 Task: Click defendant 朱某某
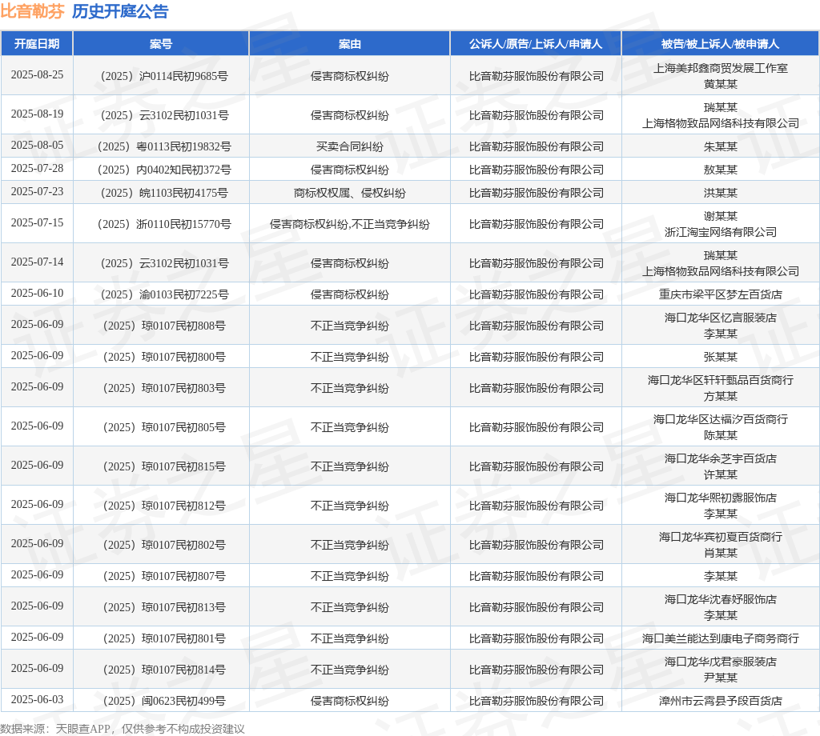click(720, 146)
